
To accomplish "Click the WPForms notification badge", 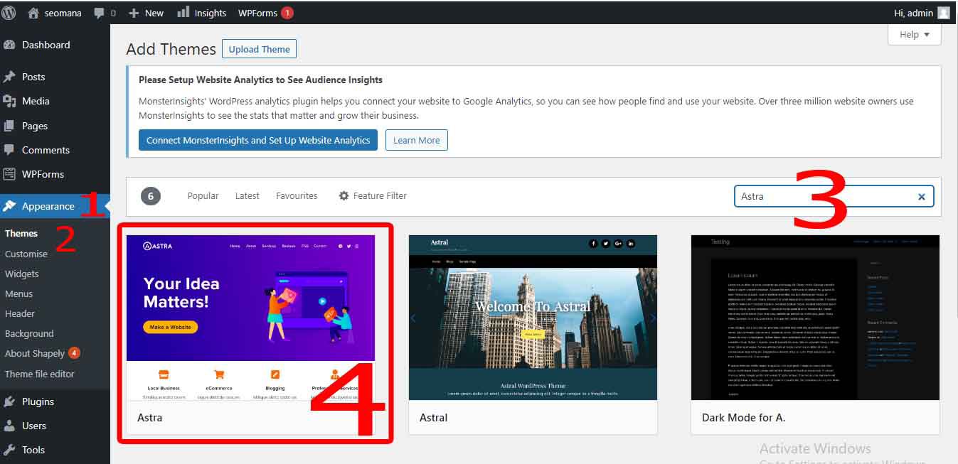I will [287, 13].
